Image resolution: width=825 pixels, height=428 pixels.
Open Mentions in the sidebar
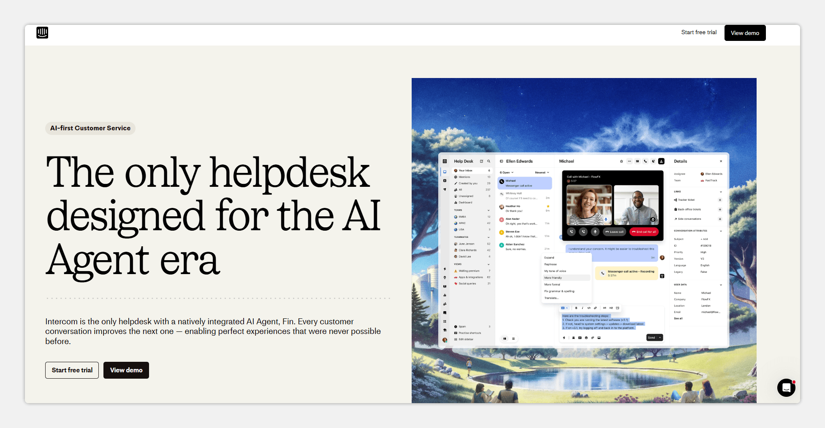(x=472, y=177)
